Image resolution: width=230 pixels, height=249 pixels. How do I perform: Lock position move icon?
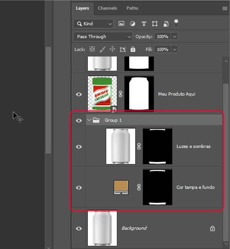[x=112, y=49]
